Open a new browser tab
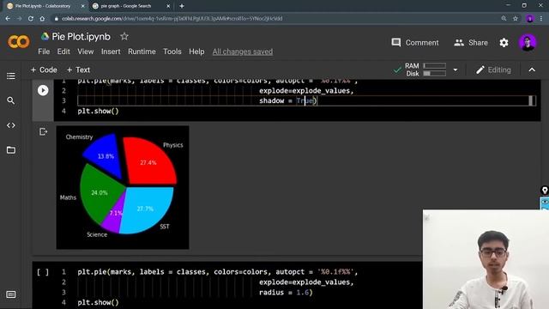 (x=182, y=6)
